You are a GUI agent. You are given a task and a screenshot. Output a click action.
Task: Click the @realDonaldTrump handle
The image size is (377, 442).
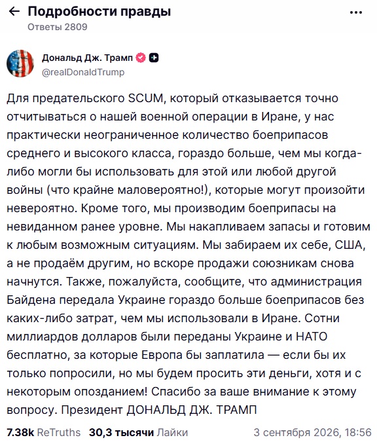[83, 72]
